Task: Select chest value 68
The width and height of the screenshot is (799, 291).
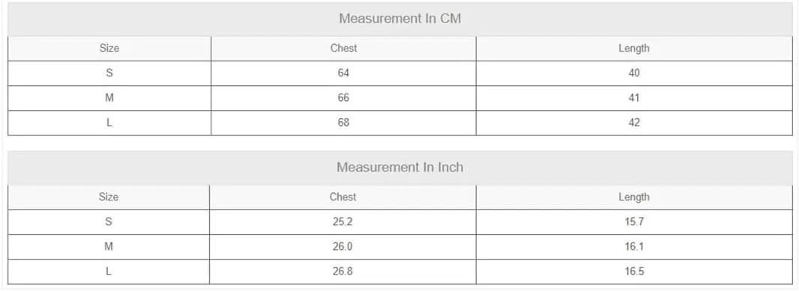Action: click(343, 123)
